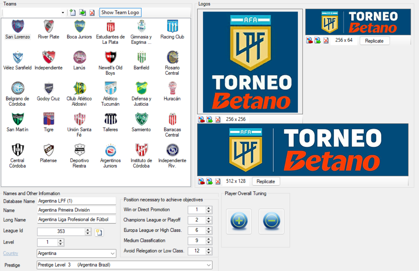Select the large 512 x 128 banner logo
419x271 pixels.
(x=303, y=150)
